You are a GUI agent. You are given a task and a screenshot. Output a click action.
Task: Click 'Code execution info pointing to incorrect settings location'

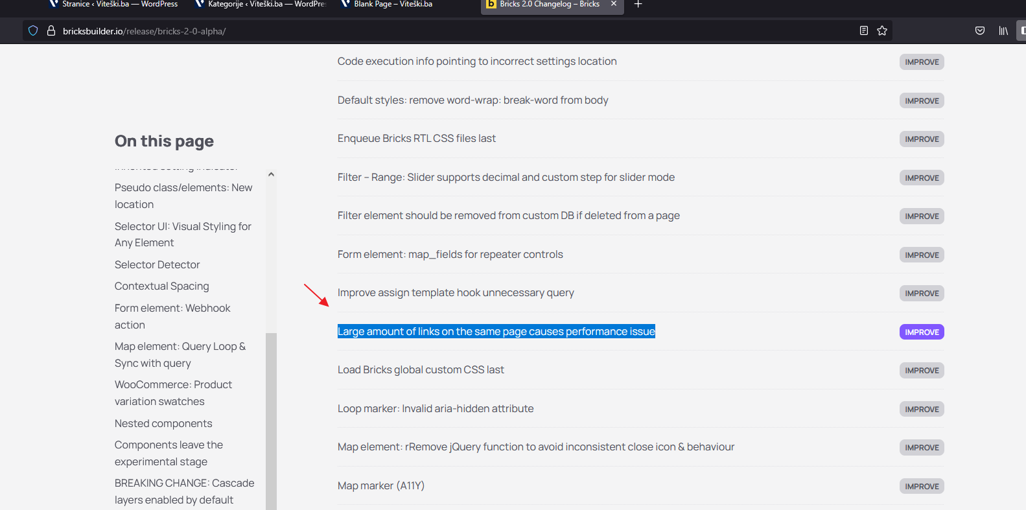[477, 61]
